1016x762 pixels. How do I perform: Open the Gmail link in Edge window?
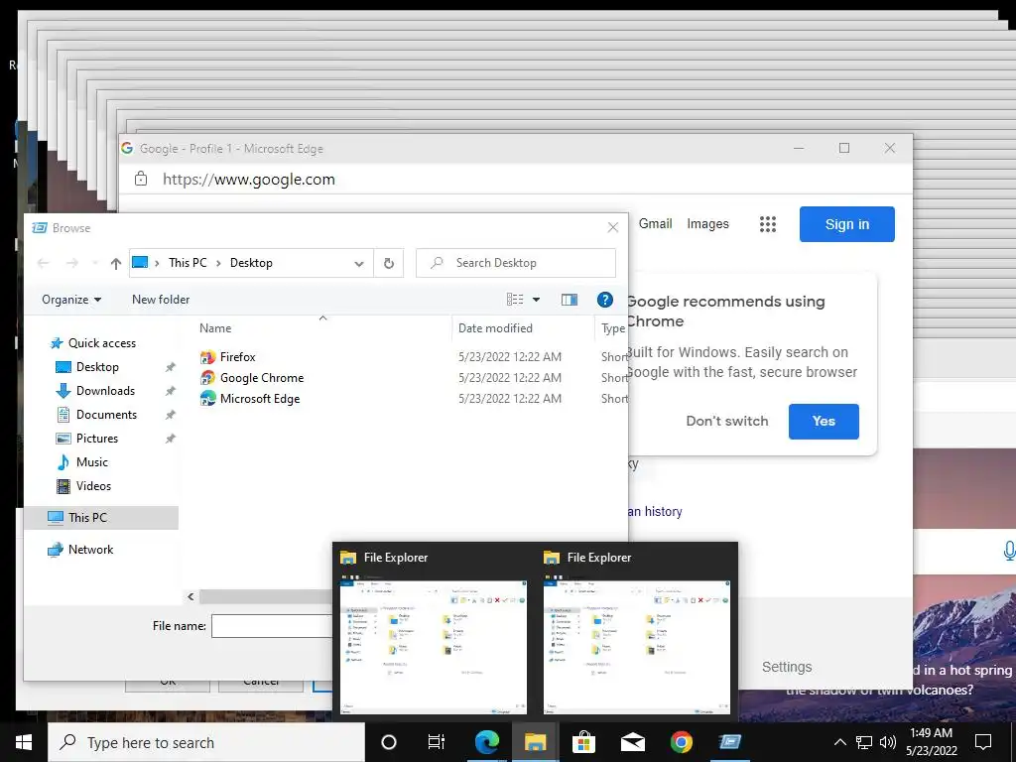tap(656, 223)
